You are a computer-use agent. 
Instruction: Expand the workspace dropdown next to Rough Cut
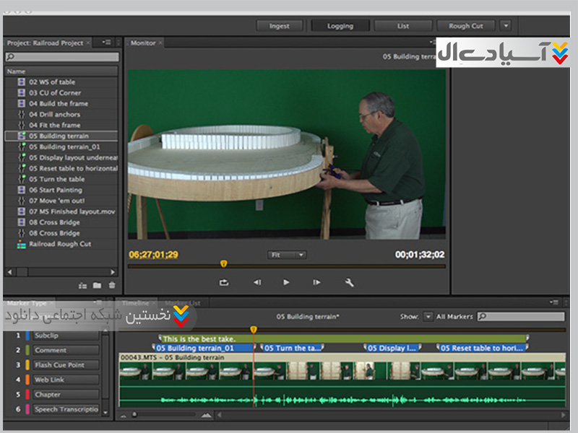pyautogui.click(x=506, y=26)
